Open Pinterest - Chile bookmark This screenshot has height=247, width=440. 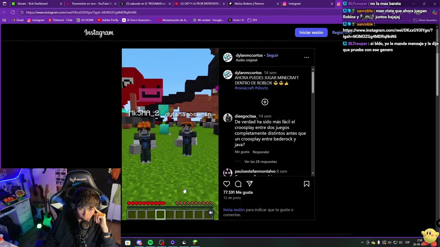click(60, 20)
